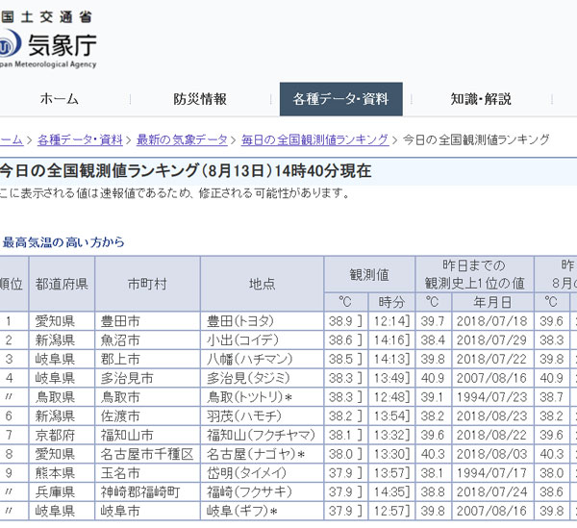
Task: Click the 豊田市 municipality cell
Action: coord(147,321)
